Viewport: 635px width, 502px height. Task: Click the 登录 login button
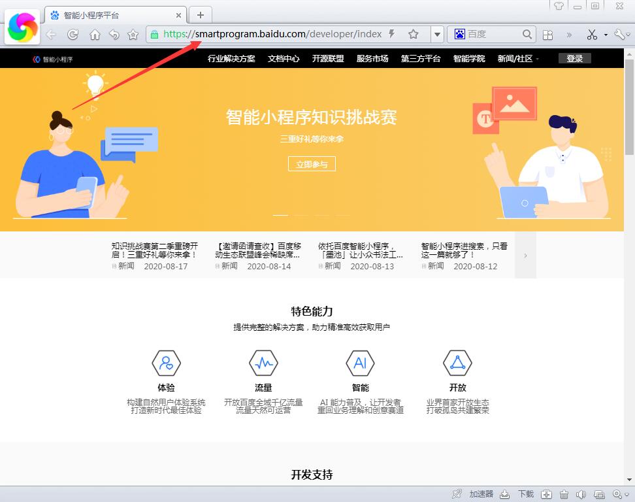click(575, 58)
